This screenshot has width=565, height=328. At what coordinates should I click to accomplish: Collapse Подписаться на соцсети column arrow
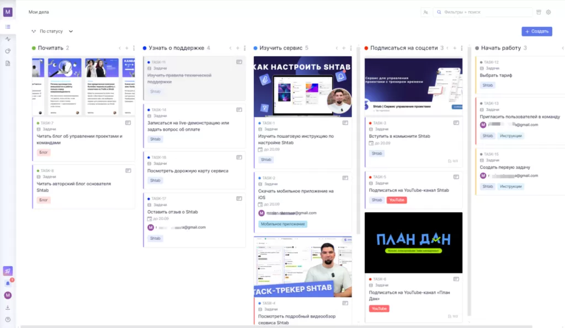pyautogui.click(x=447, y=48)
